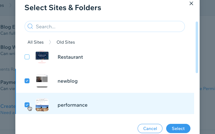
Task: Click the performance site thumbnail
Action: click(42, 105)
